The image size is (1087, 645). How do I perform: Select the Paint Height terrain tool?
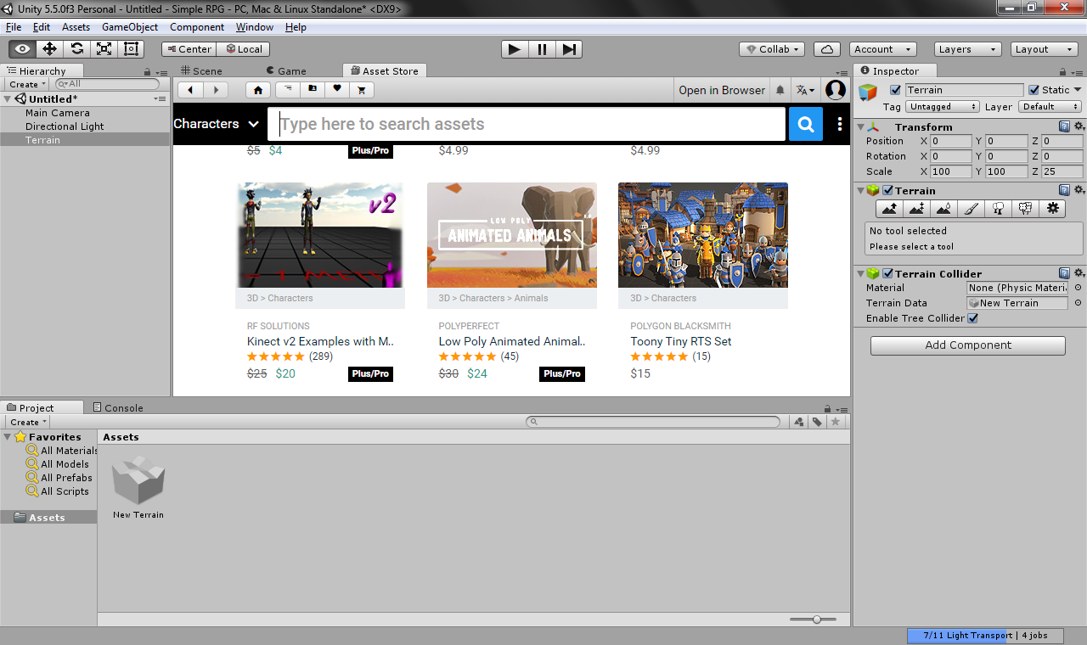tap(916, 208)
